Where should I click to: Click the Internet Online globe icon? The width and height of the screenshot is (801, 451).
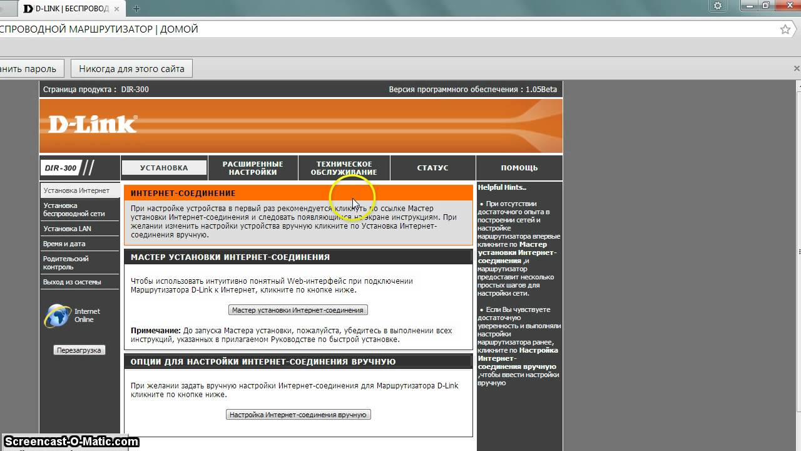[x=58, y=316]
